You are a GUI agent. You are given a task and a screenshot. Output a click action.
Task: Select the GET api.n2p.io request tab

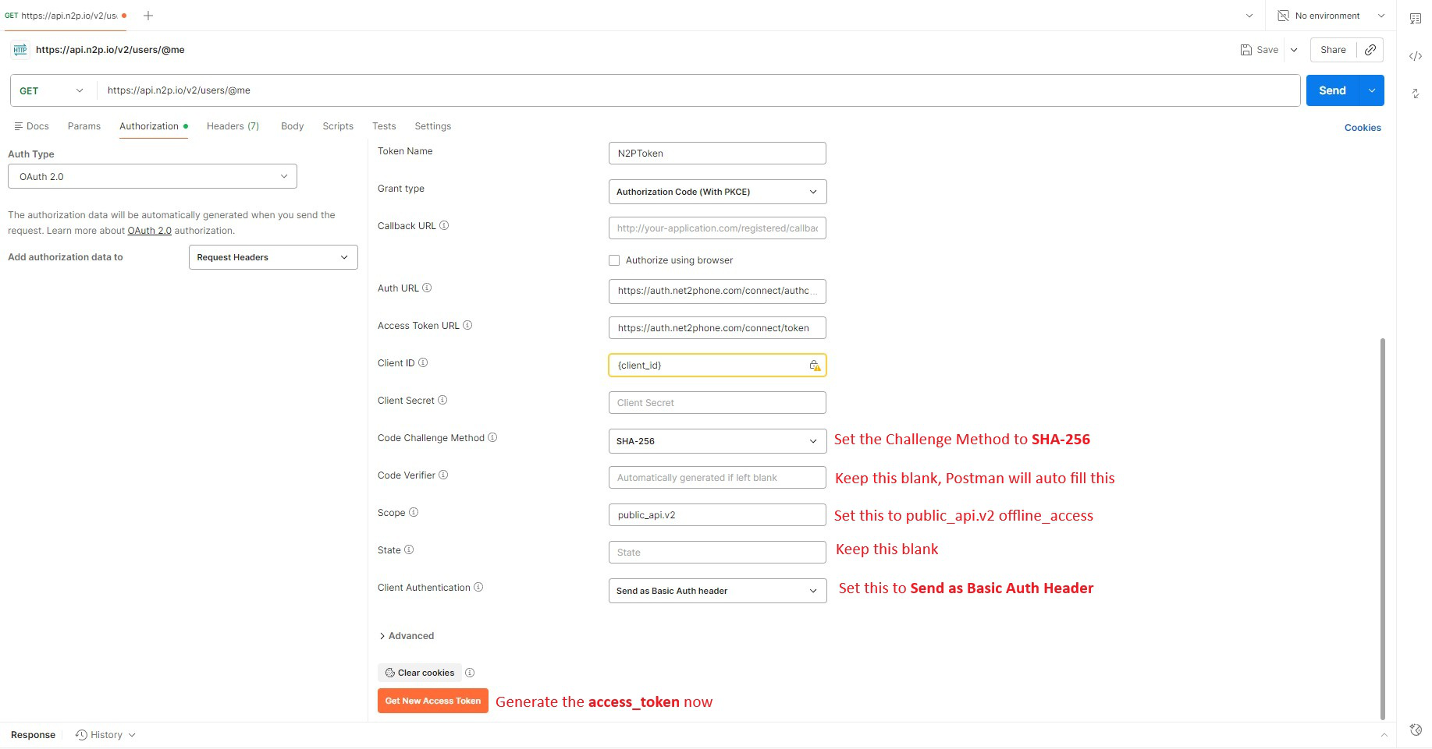[x=66, y=16]
